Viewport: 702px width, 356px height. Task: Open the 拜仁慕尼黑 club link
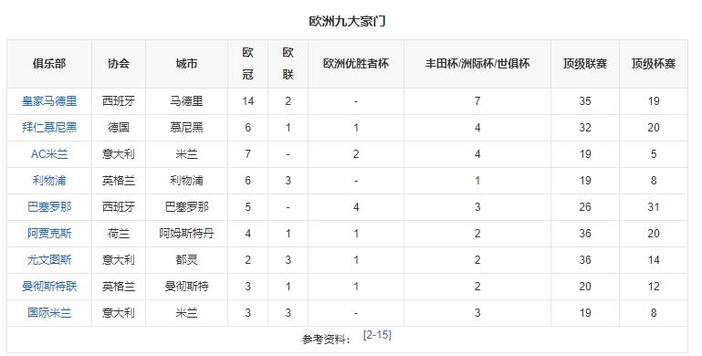coord(49,128)
